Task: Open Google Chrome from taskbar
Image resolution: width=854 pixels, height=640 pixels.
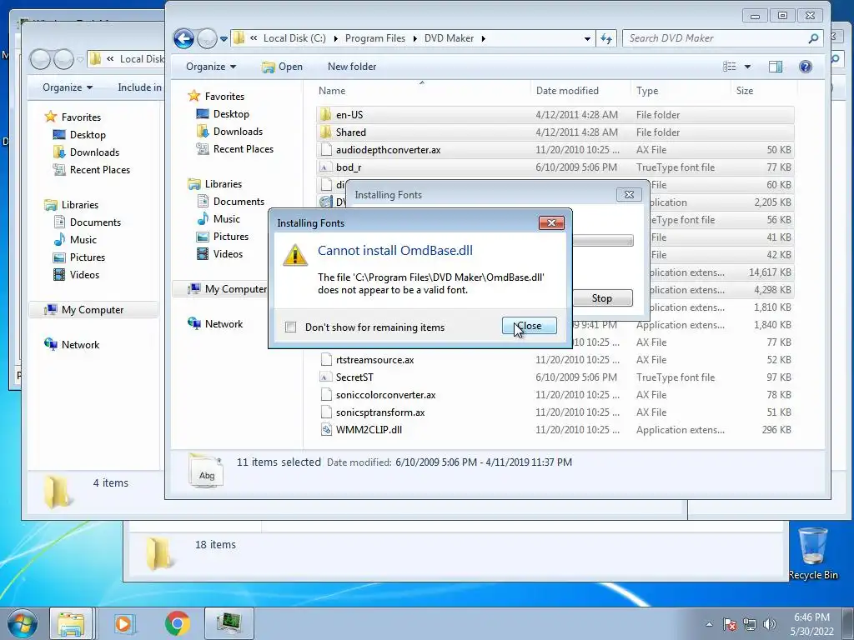Action: [x=178, y=623]
